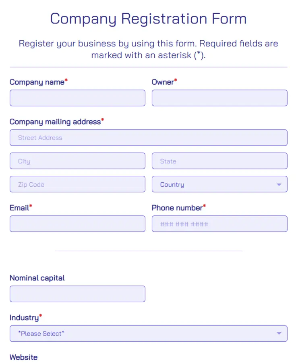Click the Street Address field
Screen dimensions: 298x363
(149, 138)
